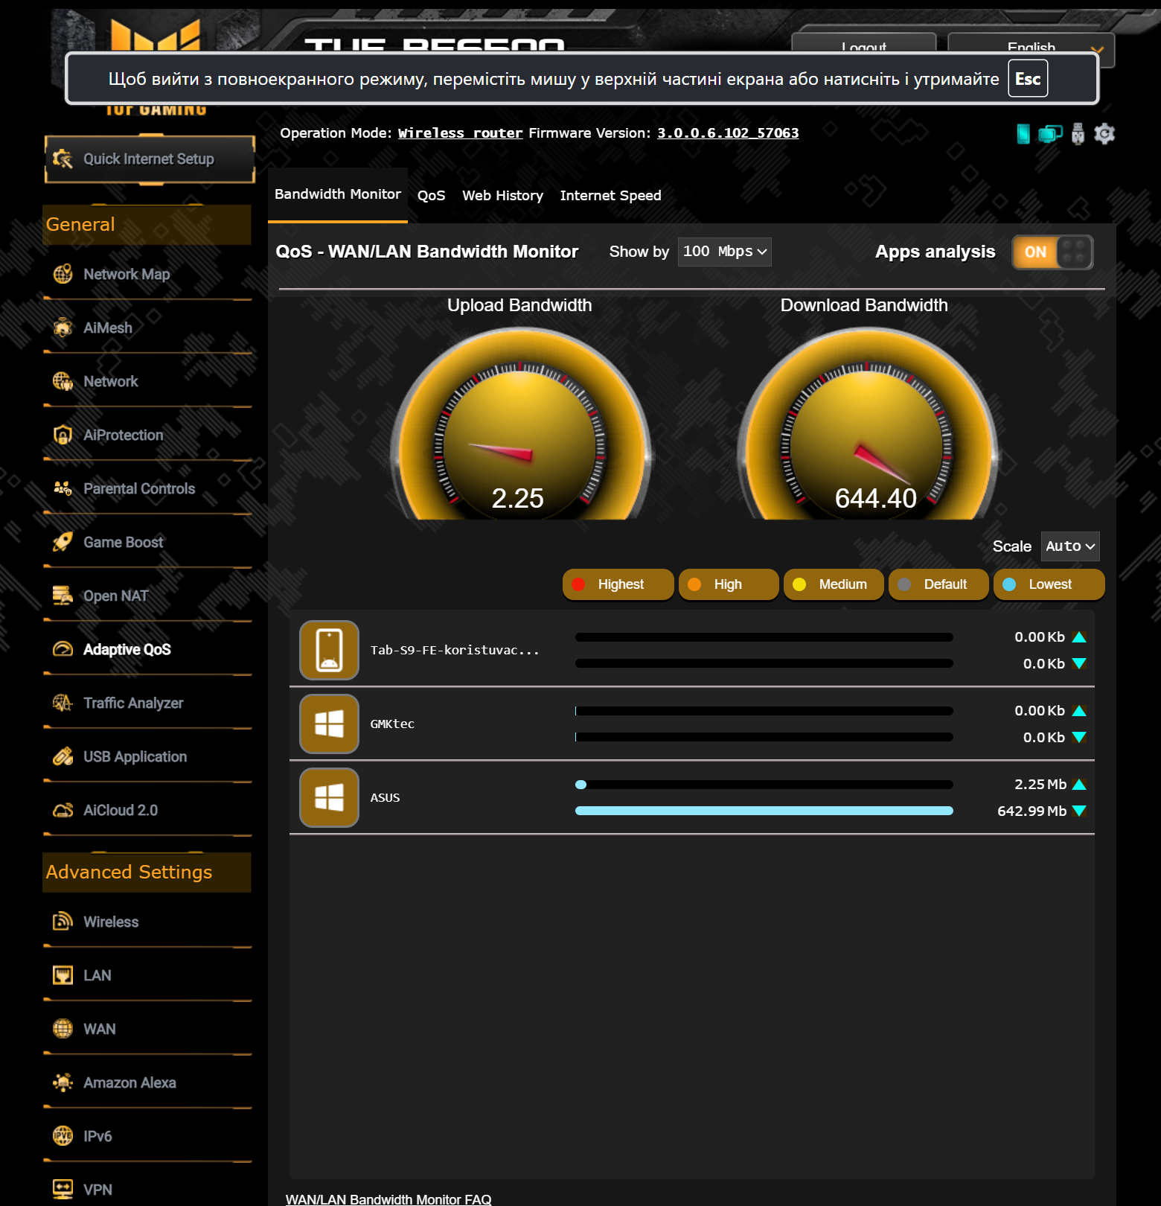1161x1206 pixels.
Task: Click the Tab-S9-FE tablet device icon
Action: click(x=329, y=650)
